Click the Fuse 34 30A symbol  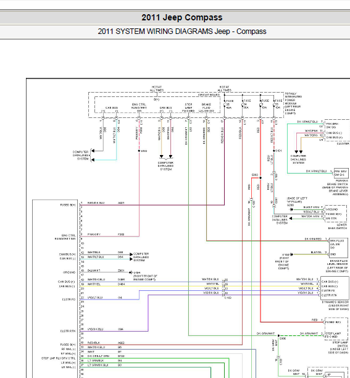(x=243, y=104)
